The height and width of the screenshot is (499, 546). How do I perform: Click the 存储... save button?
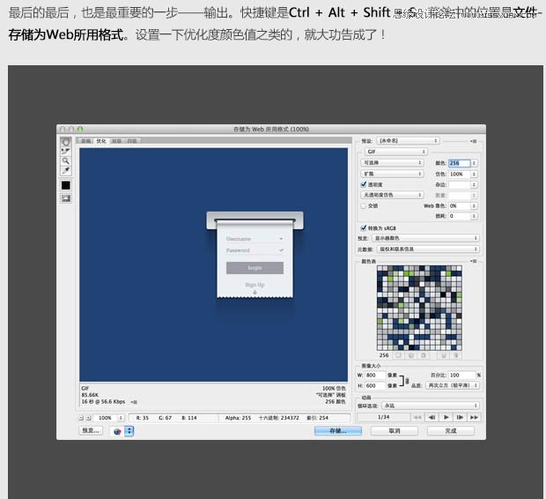[338, 431]
